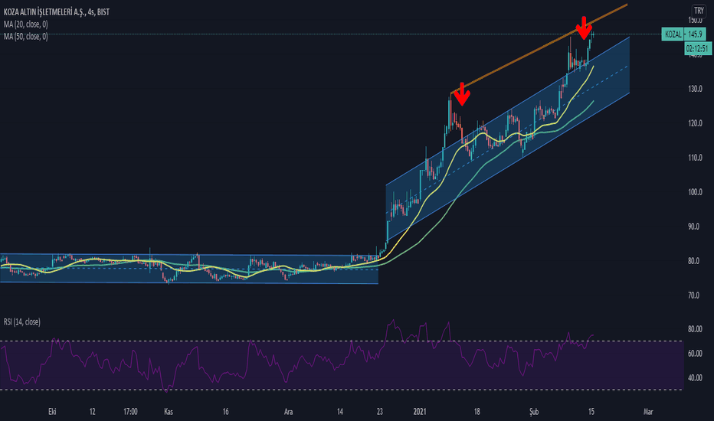Click the 130.0 price scale value
Viewport: 714px width, 421px height.
(x=695, y=89)
